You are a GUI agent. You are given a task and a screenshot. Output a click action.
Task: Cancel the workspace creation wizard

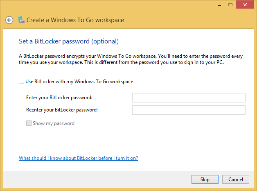(x=236, y=180)
